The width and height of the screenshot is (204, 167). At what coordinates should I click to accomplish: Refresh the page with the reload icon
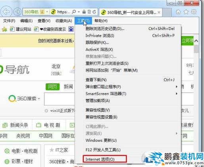(94, 12)
